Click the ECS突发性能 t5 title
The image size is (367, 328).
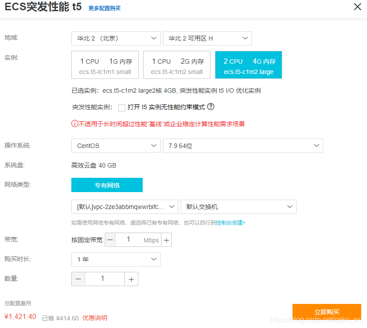pos(43,7)
